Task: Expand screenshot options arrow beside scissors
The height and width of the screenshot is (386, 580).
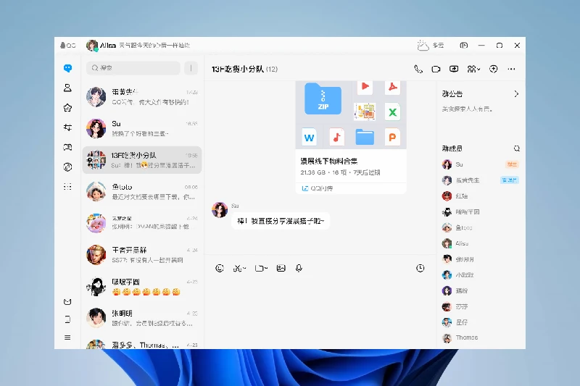Action: click(244, 269)
